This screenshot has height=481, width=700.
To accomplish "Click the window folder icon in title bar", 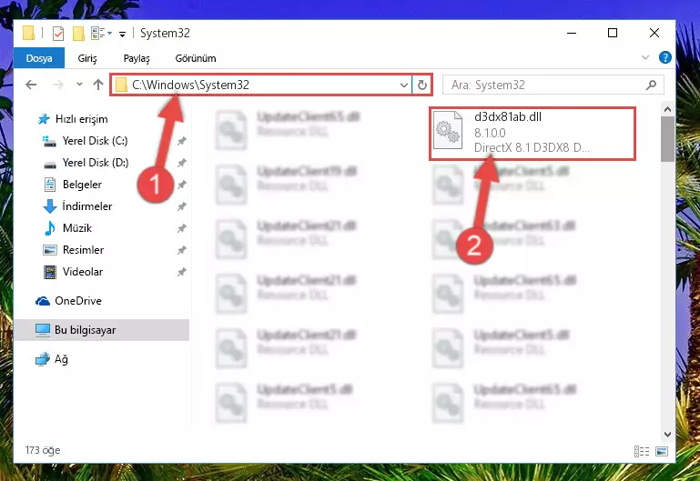I will pos(28,34).
